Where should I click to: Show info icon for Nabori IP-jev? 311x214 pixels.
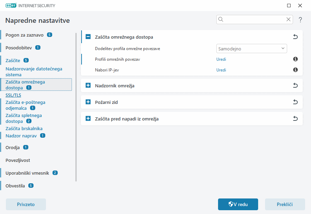click(x=295, y=70)
